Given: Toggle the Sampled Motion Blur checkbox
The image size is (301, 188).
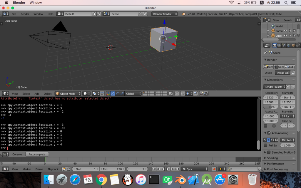Looking at the screenshot, I should (269, 152).
